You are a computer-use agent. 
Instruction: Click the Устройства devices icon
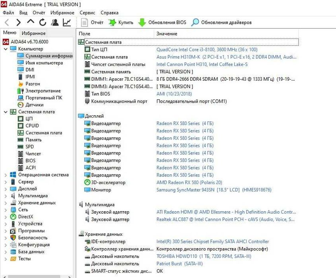[x=13, y=224]
